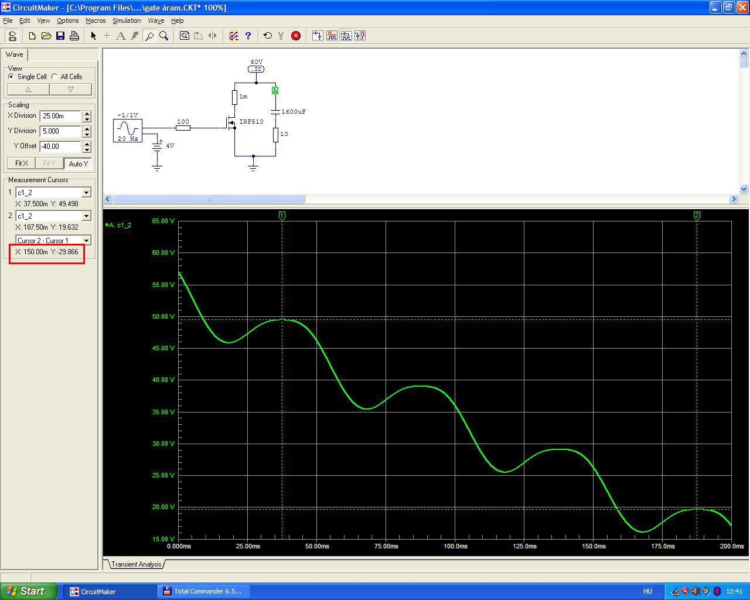Open a circuit file with folder icon
The height and width of the screenshot is (600, 750).
(46, 36)
